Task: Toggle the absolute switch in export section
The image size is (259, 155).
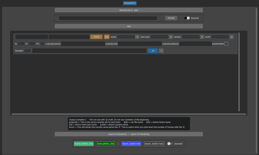Action: pos(170,144)
